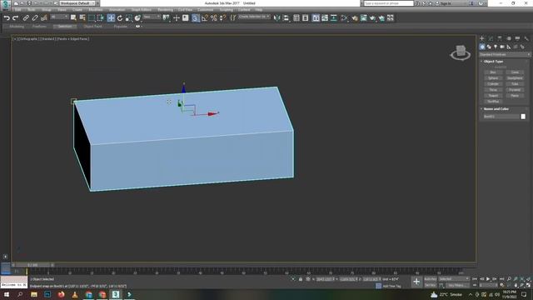Click the Sphere primitive button
This screenshot has height=300, width=533.
pos(493,77)
